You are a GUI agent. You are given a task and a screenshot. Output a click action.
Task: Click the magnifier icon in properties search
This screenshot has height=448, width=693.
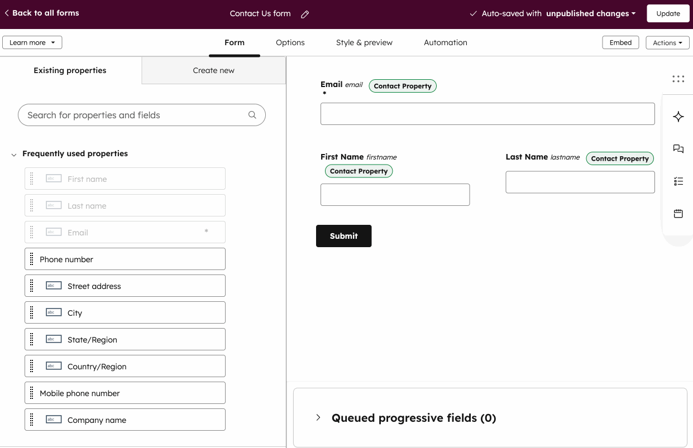pos(252,114)
